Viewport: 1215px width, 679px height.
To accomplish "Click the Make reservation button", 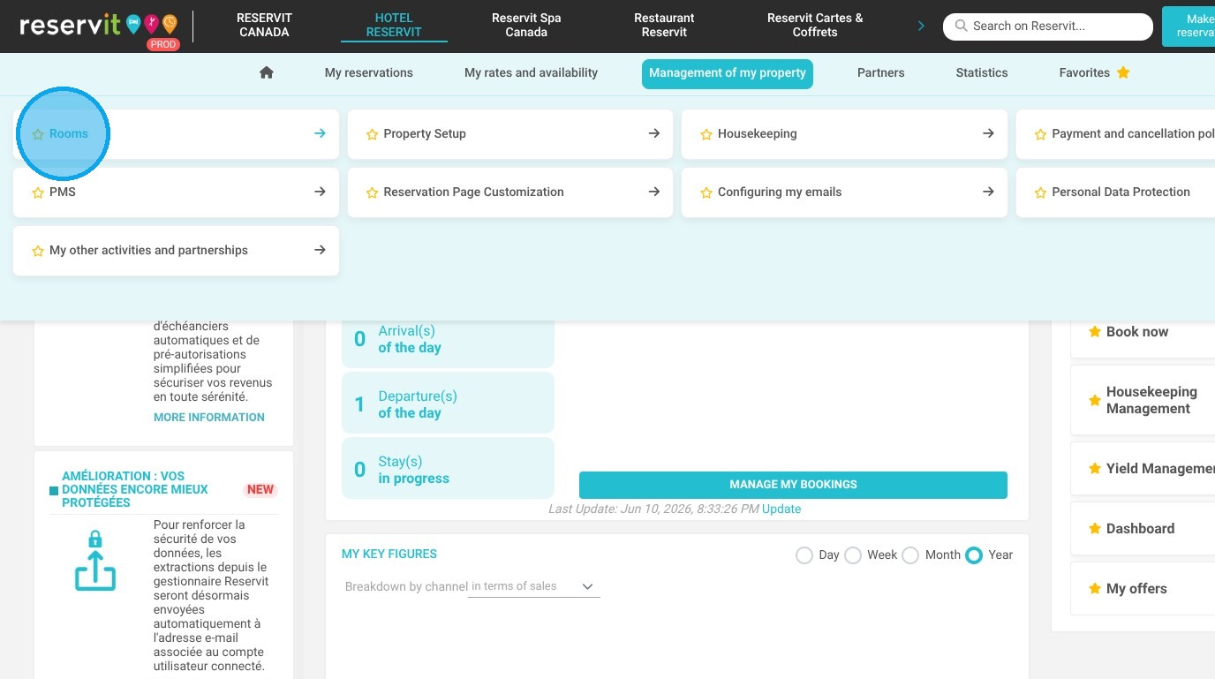I will (x=1189, y=26).
